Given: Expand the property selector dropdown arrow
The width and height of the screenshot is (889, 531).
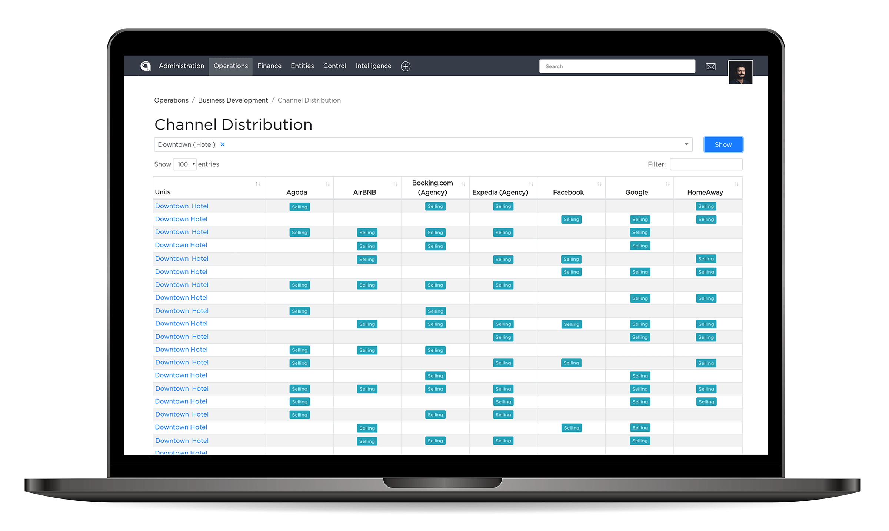Looking at the screenshot, I should pos(686,144).
